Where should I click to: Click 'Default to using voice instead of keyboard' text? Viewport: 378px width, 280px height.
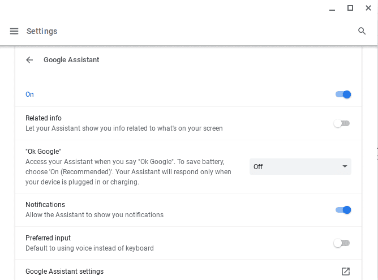[89, 248]
